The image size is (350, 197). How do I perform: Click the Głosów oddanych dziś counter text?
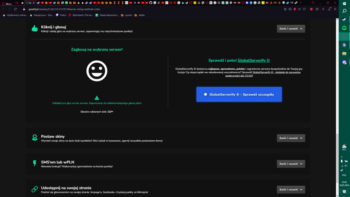(97, 112)
